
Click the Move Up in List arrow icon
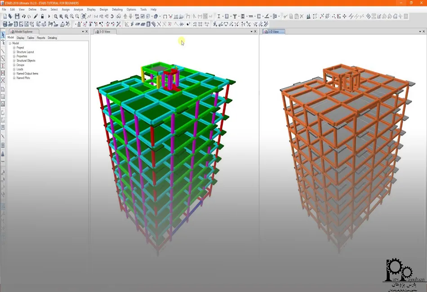click(x=125, y=17)
